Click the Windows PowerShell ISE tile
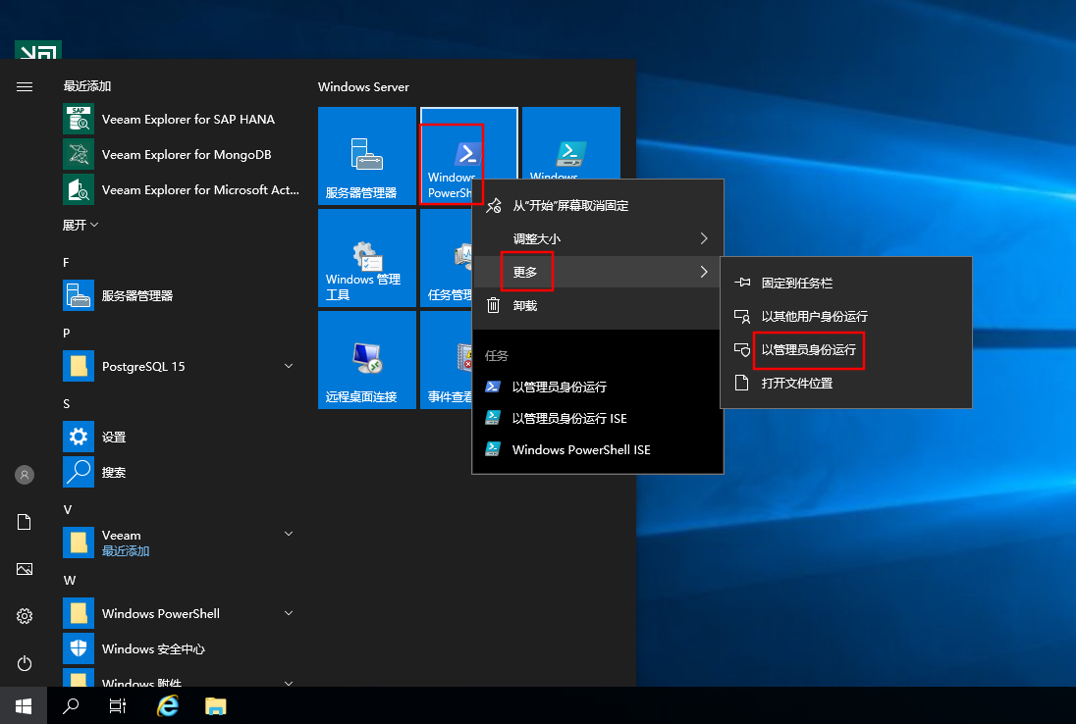Viewport: 1076px width, 724px height. 571,142
